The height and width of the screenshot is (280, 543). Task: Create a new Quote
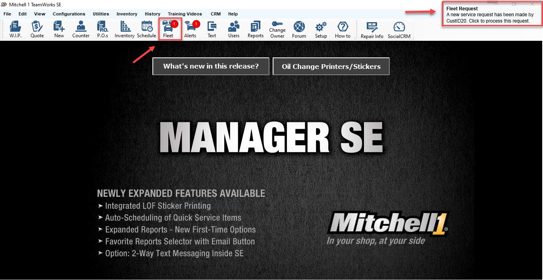point(37,29)
